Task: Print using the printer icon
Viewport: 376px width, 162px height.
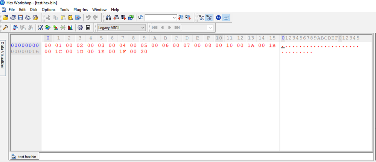Action: click(x=28, y=18)
